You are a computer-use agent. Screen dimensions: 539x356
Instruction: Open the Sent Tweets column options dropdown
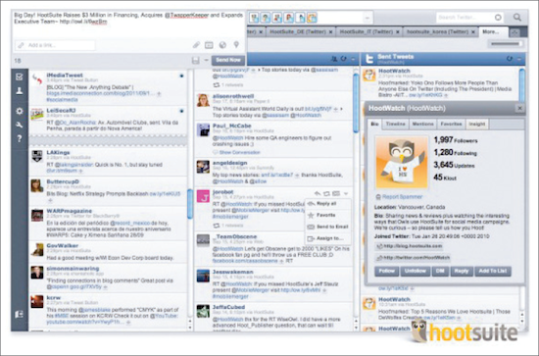519,59
